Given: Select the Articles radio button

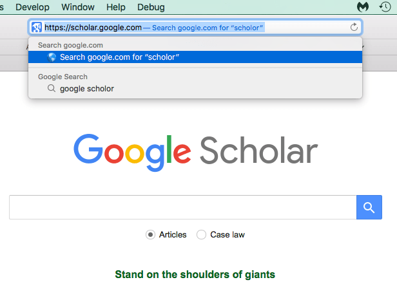Looking at the screenshot, I should pos(150,235).
